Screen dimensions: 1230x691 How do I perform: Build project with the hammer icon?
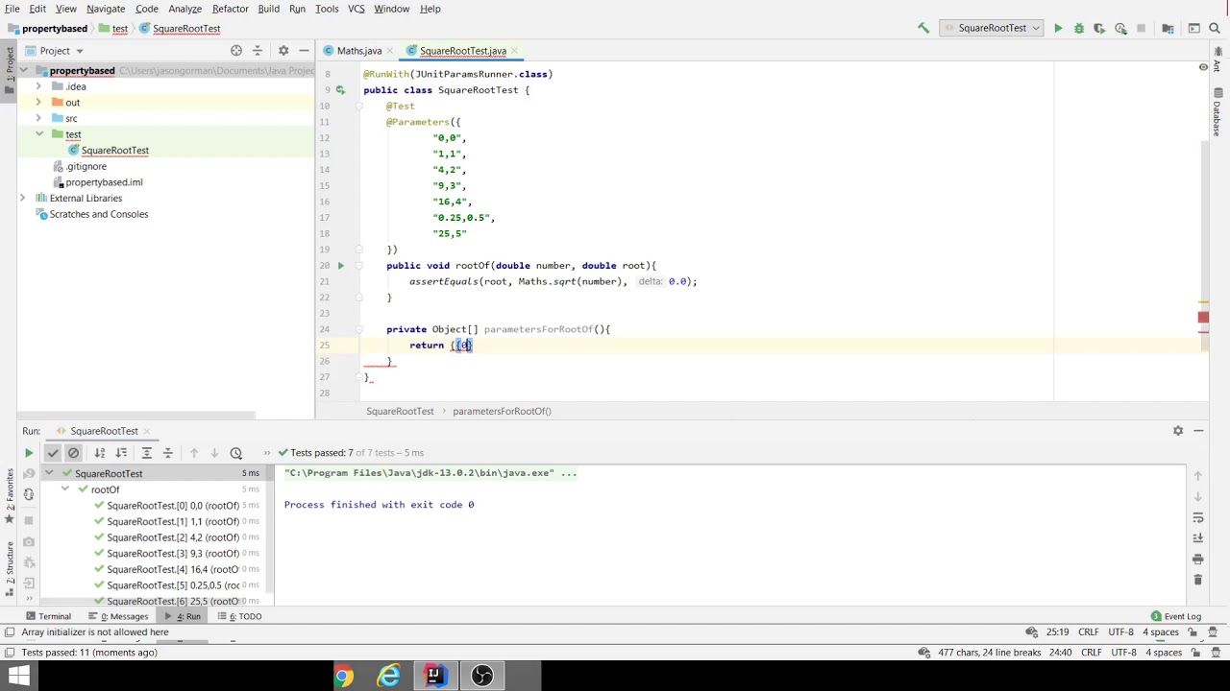pos(923,29)
